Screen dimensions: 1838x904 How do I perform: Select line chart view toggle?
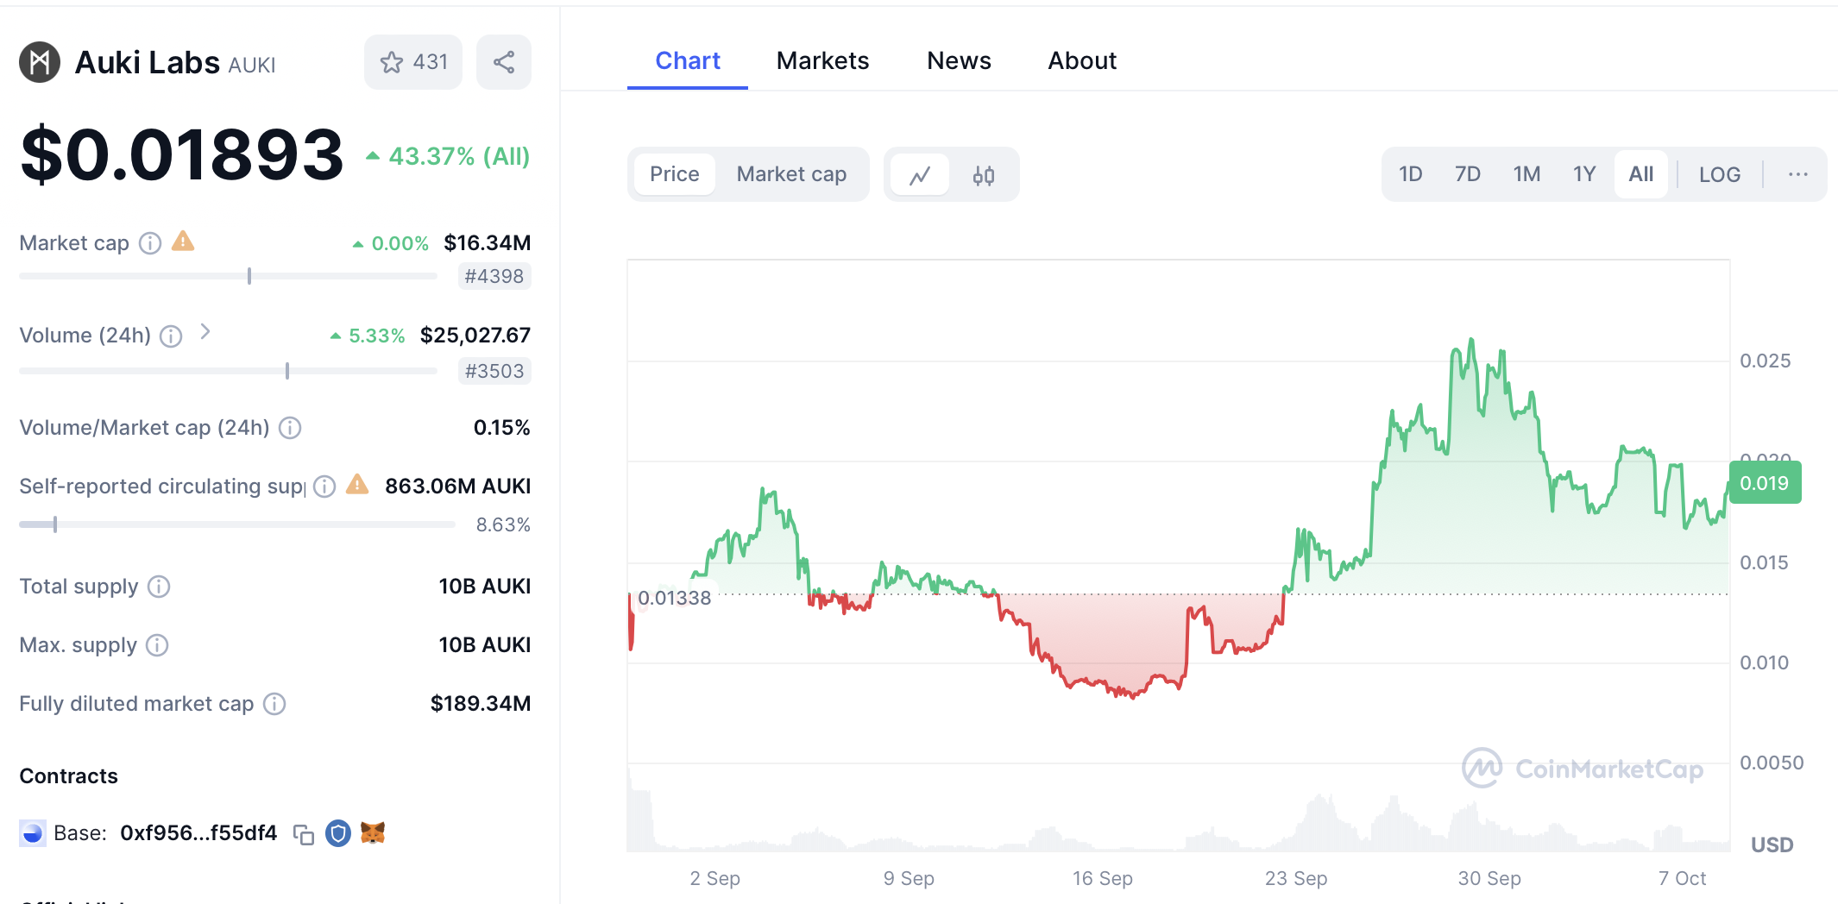[x=920, y=175]
